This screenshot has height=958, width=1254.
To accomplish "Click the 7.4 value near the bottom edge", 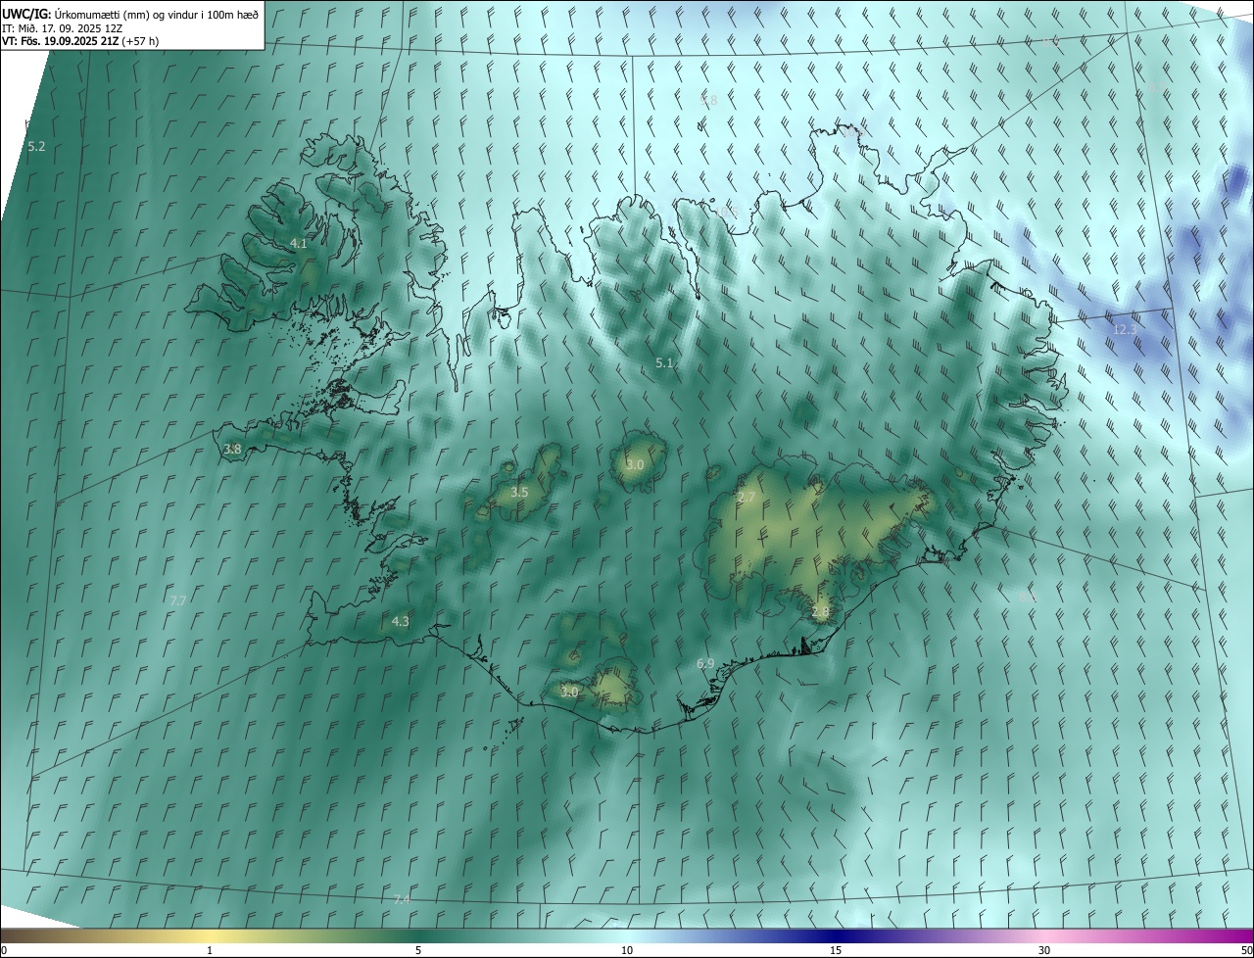I will click(x=401, y=899).
